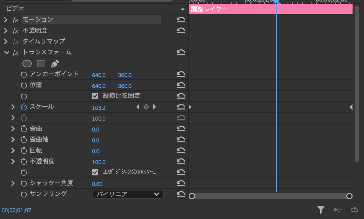Image resolution: width=364 pixels, height=219 pixels.
Task: Go to previous スケール keyframe
Action: pos(138,107)
